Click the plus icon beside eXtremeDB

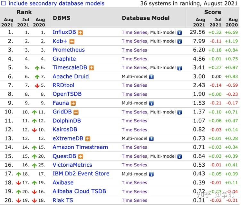pyautogui.click(x=88, y=139)
